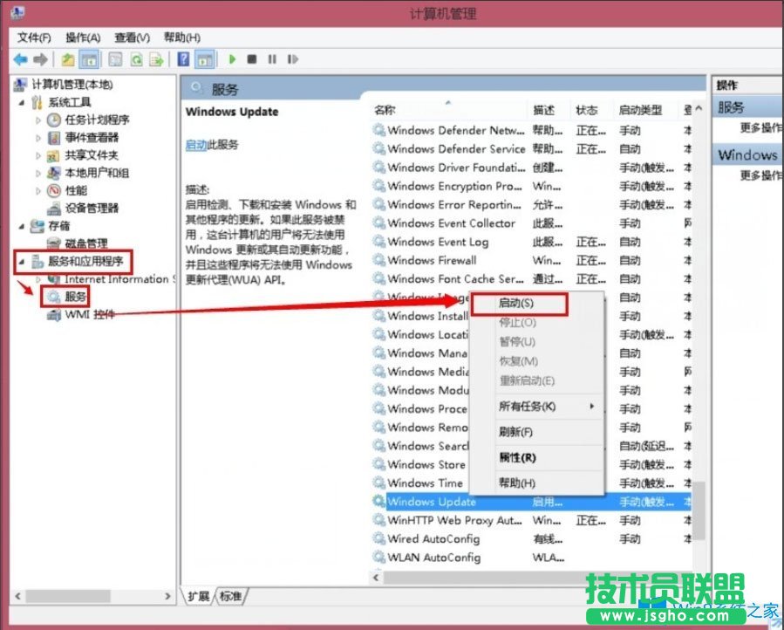The image size is (784, 630).
Task: Click the Restart Service toolbar icon
Action: coord(292,59)
